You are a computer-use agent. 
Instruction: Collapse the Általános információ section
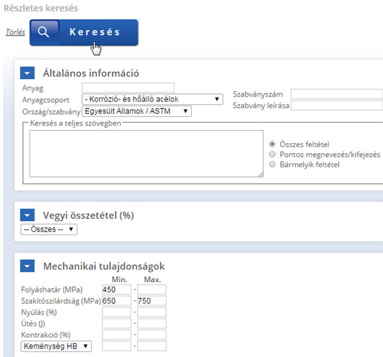pyautogui.click(x=27, y=73)
